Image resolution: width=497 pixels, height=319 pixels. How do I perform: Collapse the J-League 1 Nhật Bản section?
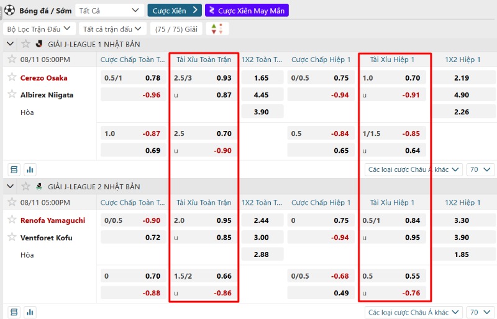(x=10, y=44)
